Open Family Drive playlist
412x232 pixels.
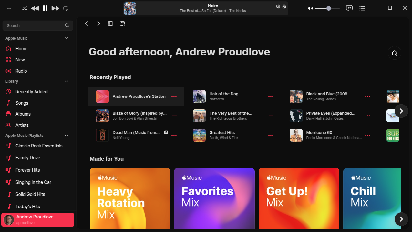click(x=38, y=158)
